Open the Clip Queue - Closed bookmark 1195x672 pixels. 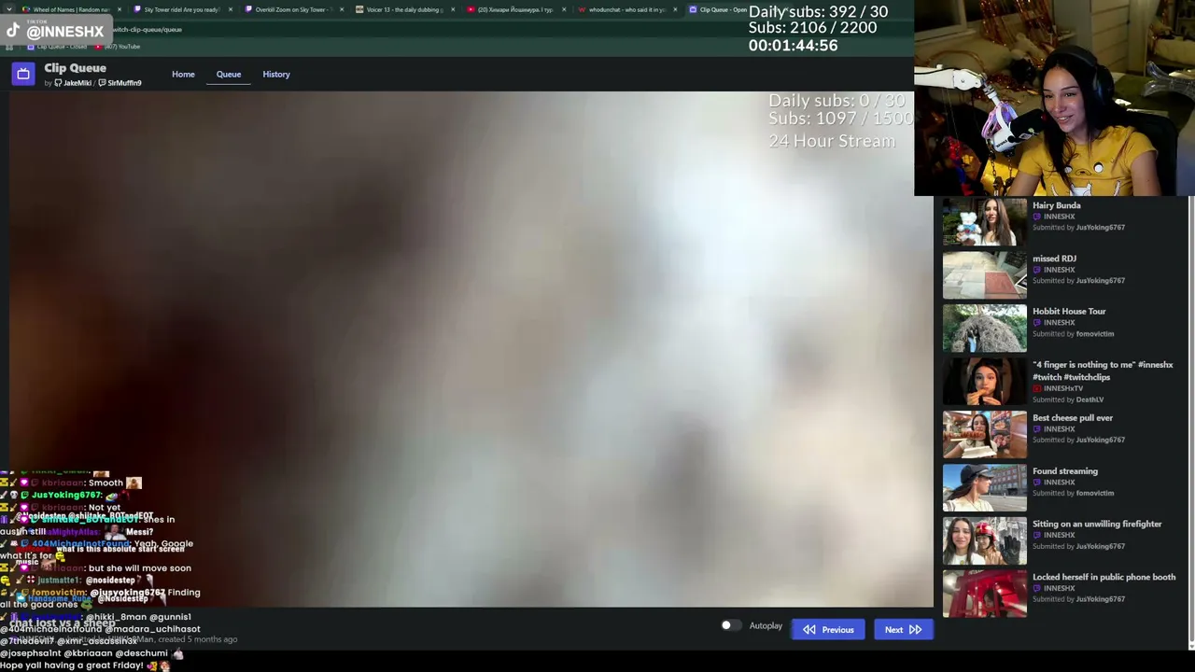tap(58, 47)
